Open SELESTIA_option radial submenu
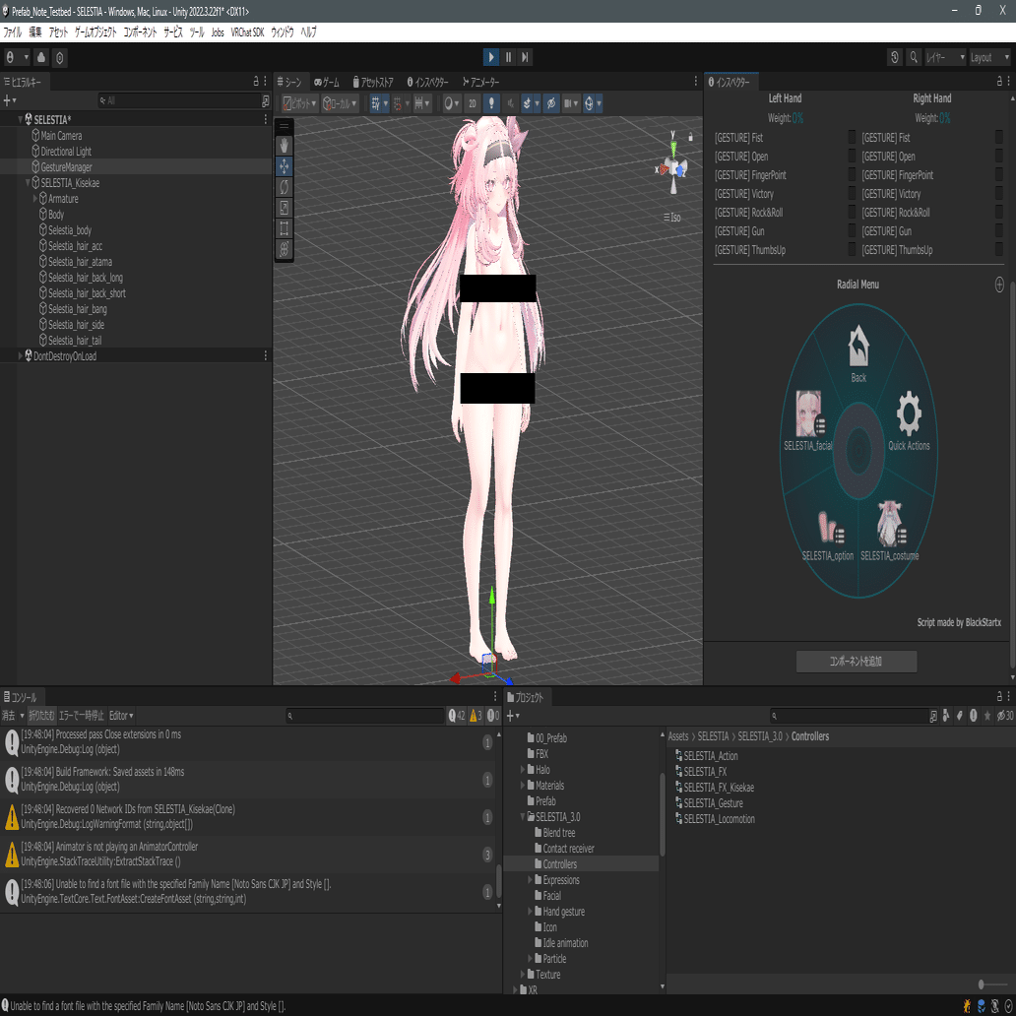Screen dimensions: 1016x1016 pyautogui.click(x=827, y=536)
